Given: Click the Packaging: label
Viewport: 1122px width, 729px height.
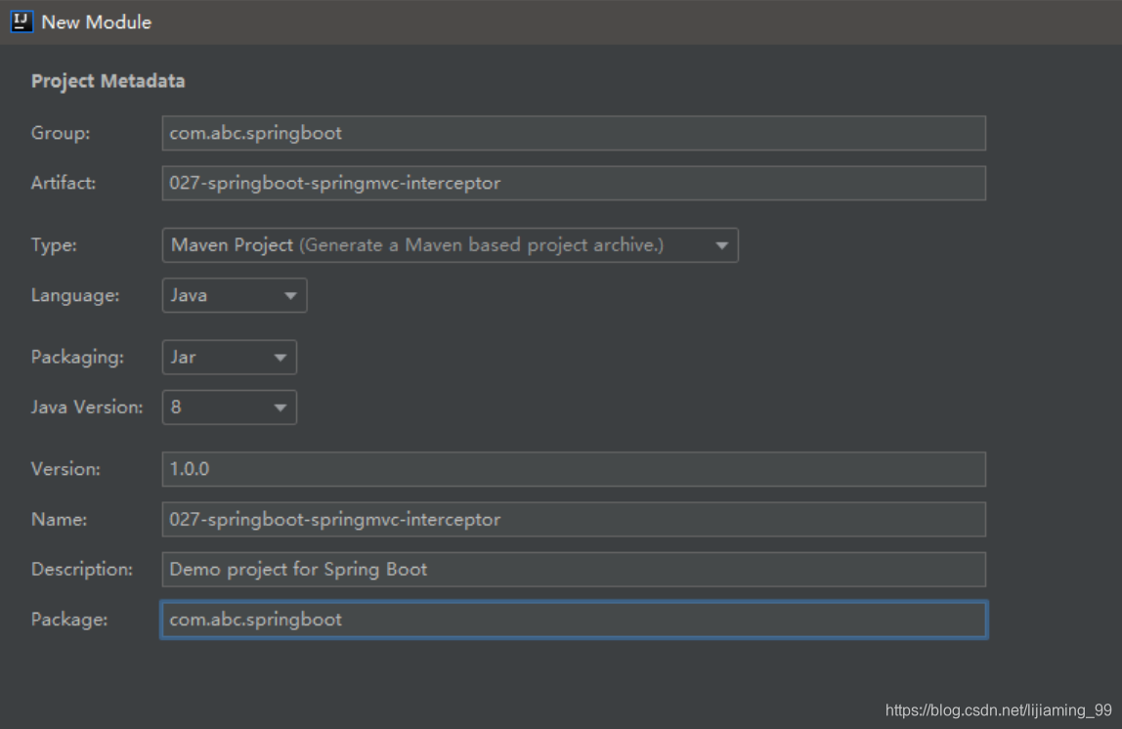Looking at the screenshot, I should [77, 357].
